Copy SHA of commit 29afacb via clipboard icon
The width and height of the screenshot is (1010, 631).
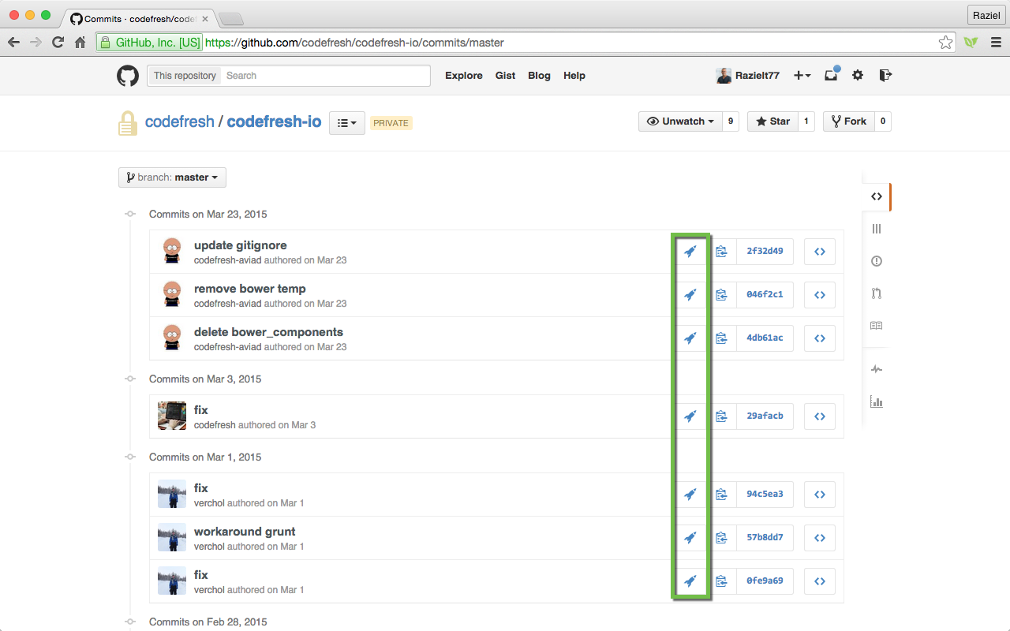click(721, 416)
